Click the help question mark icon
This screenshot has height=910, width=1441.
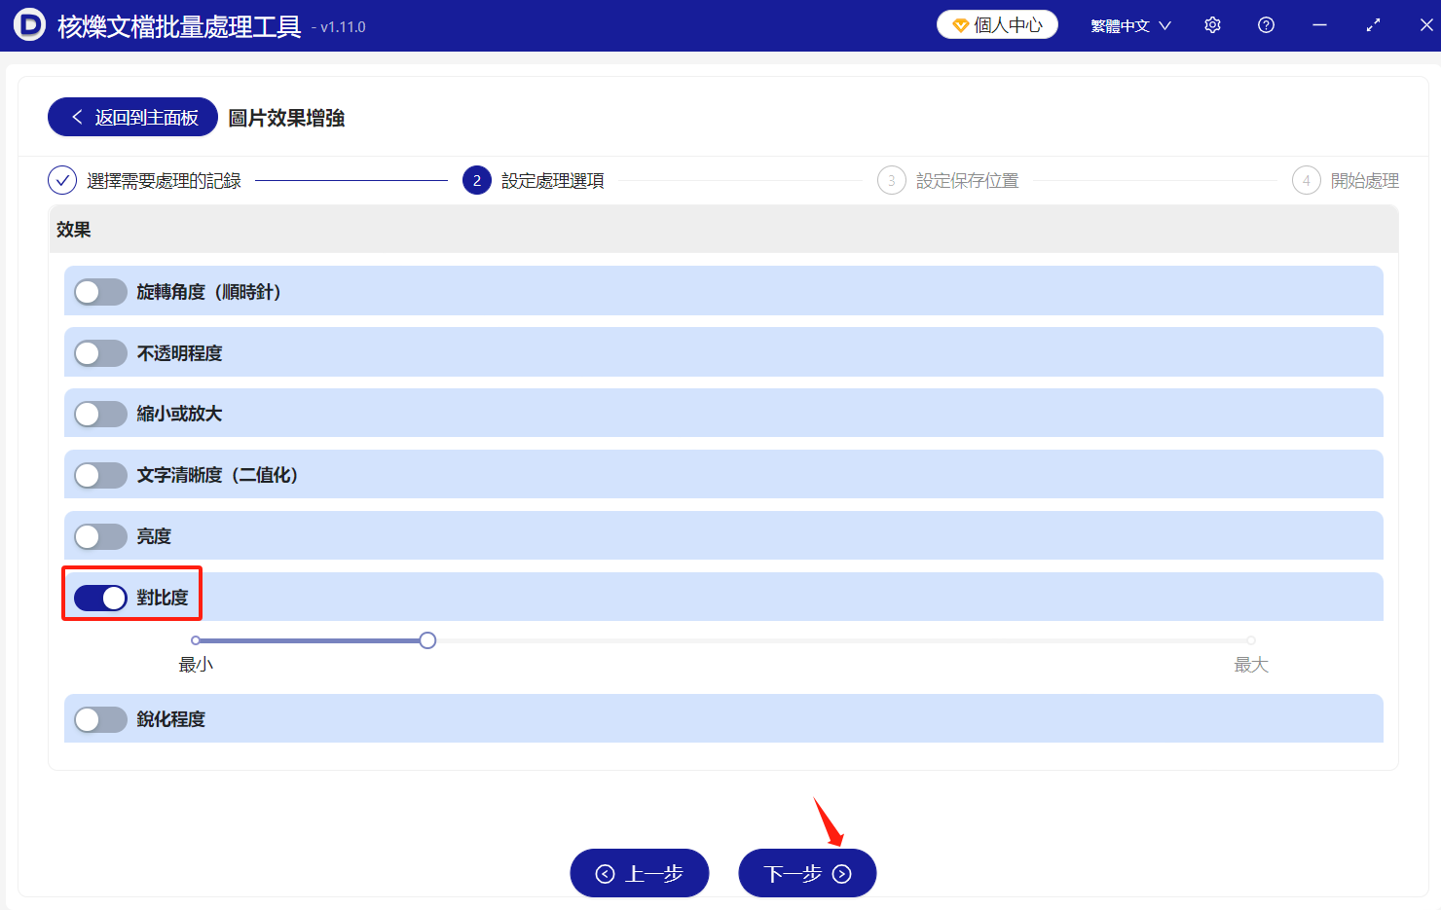pyautogui.click(x=1265, y=24)
